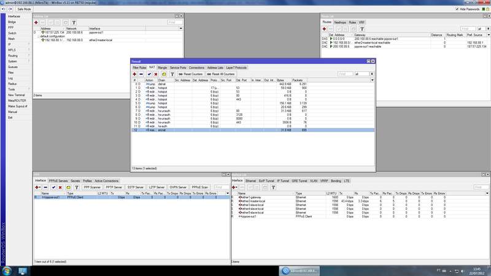
Task: Click the Find field in Address List window
Action: pyautogui.click(x=175, y=23)
